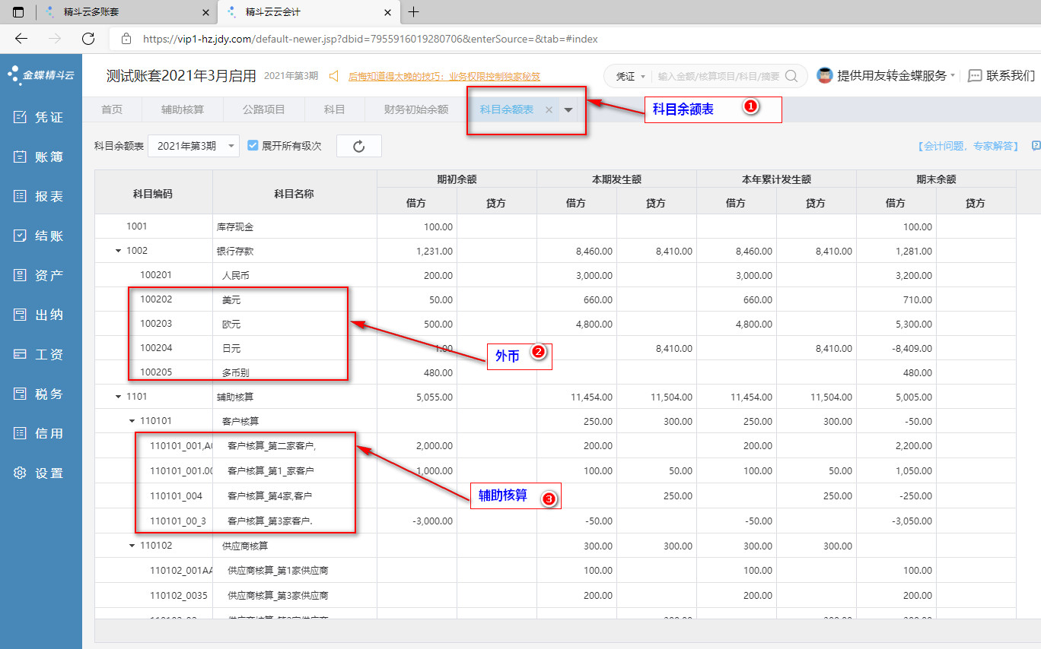Reload the page with browser refresh

tap(88, 38)
